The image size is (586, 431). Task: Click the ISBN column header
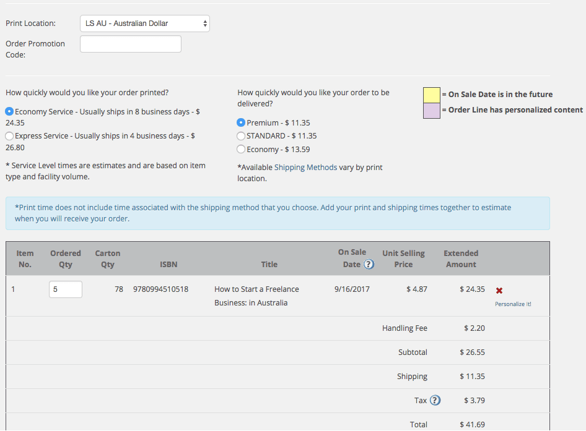coord(168,264)
